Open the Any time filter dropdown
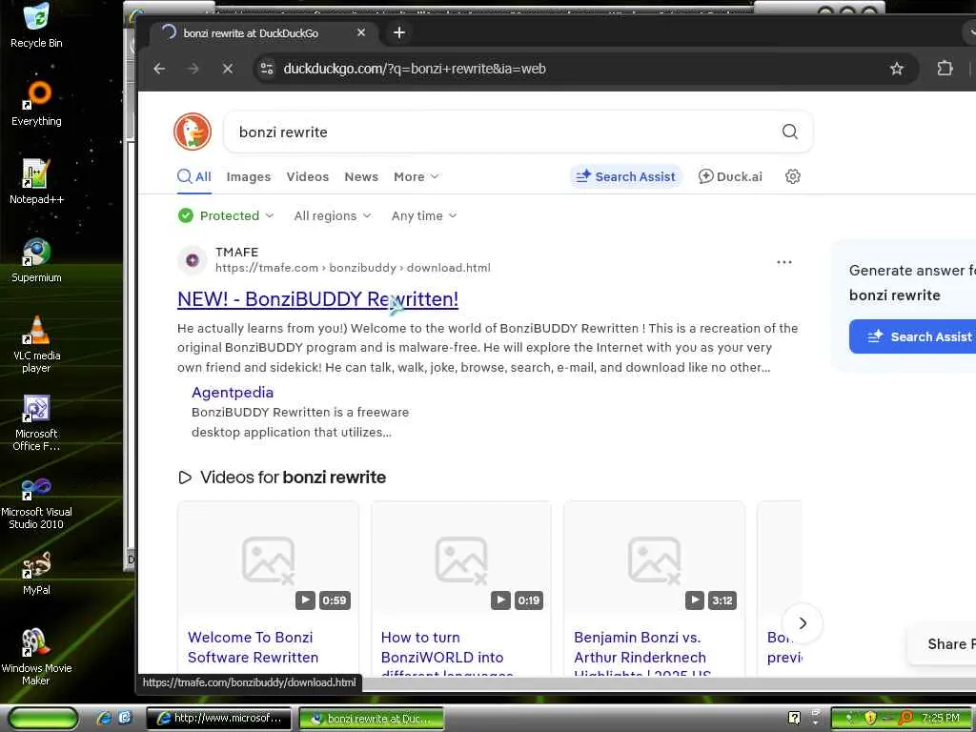 tap(424, 216)
